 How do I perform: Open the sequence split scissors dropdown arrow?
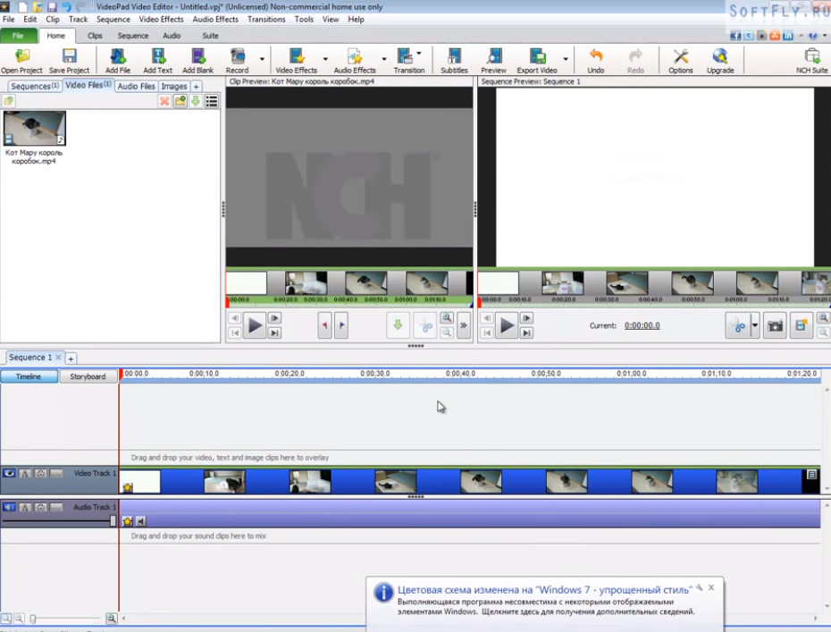(x=755, y=325)
